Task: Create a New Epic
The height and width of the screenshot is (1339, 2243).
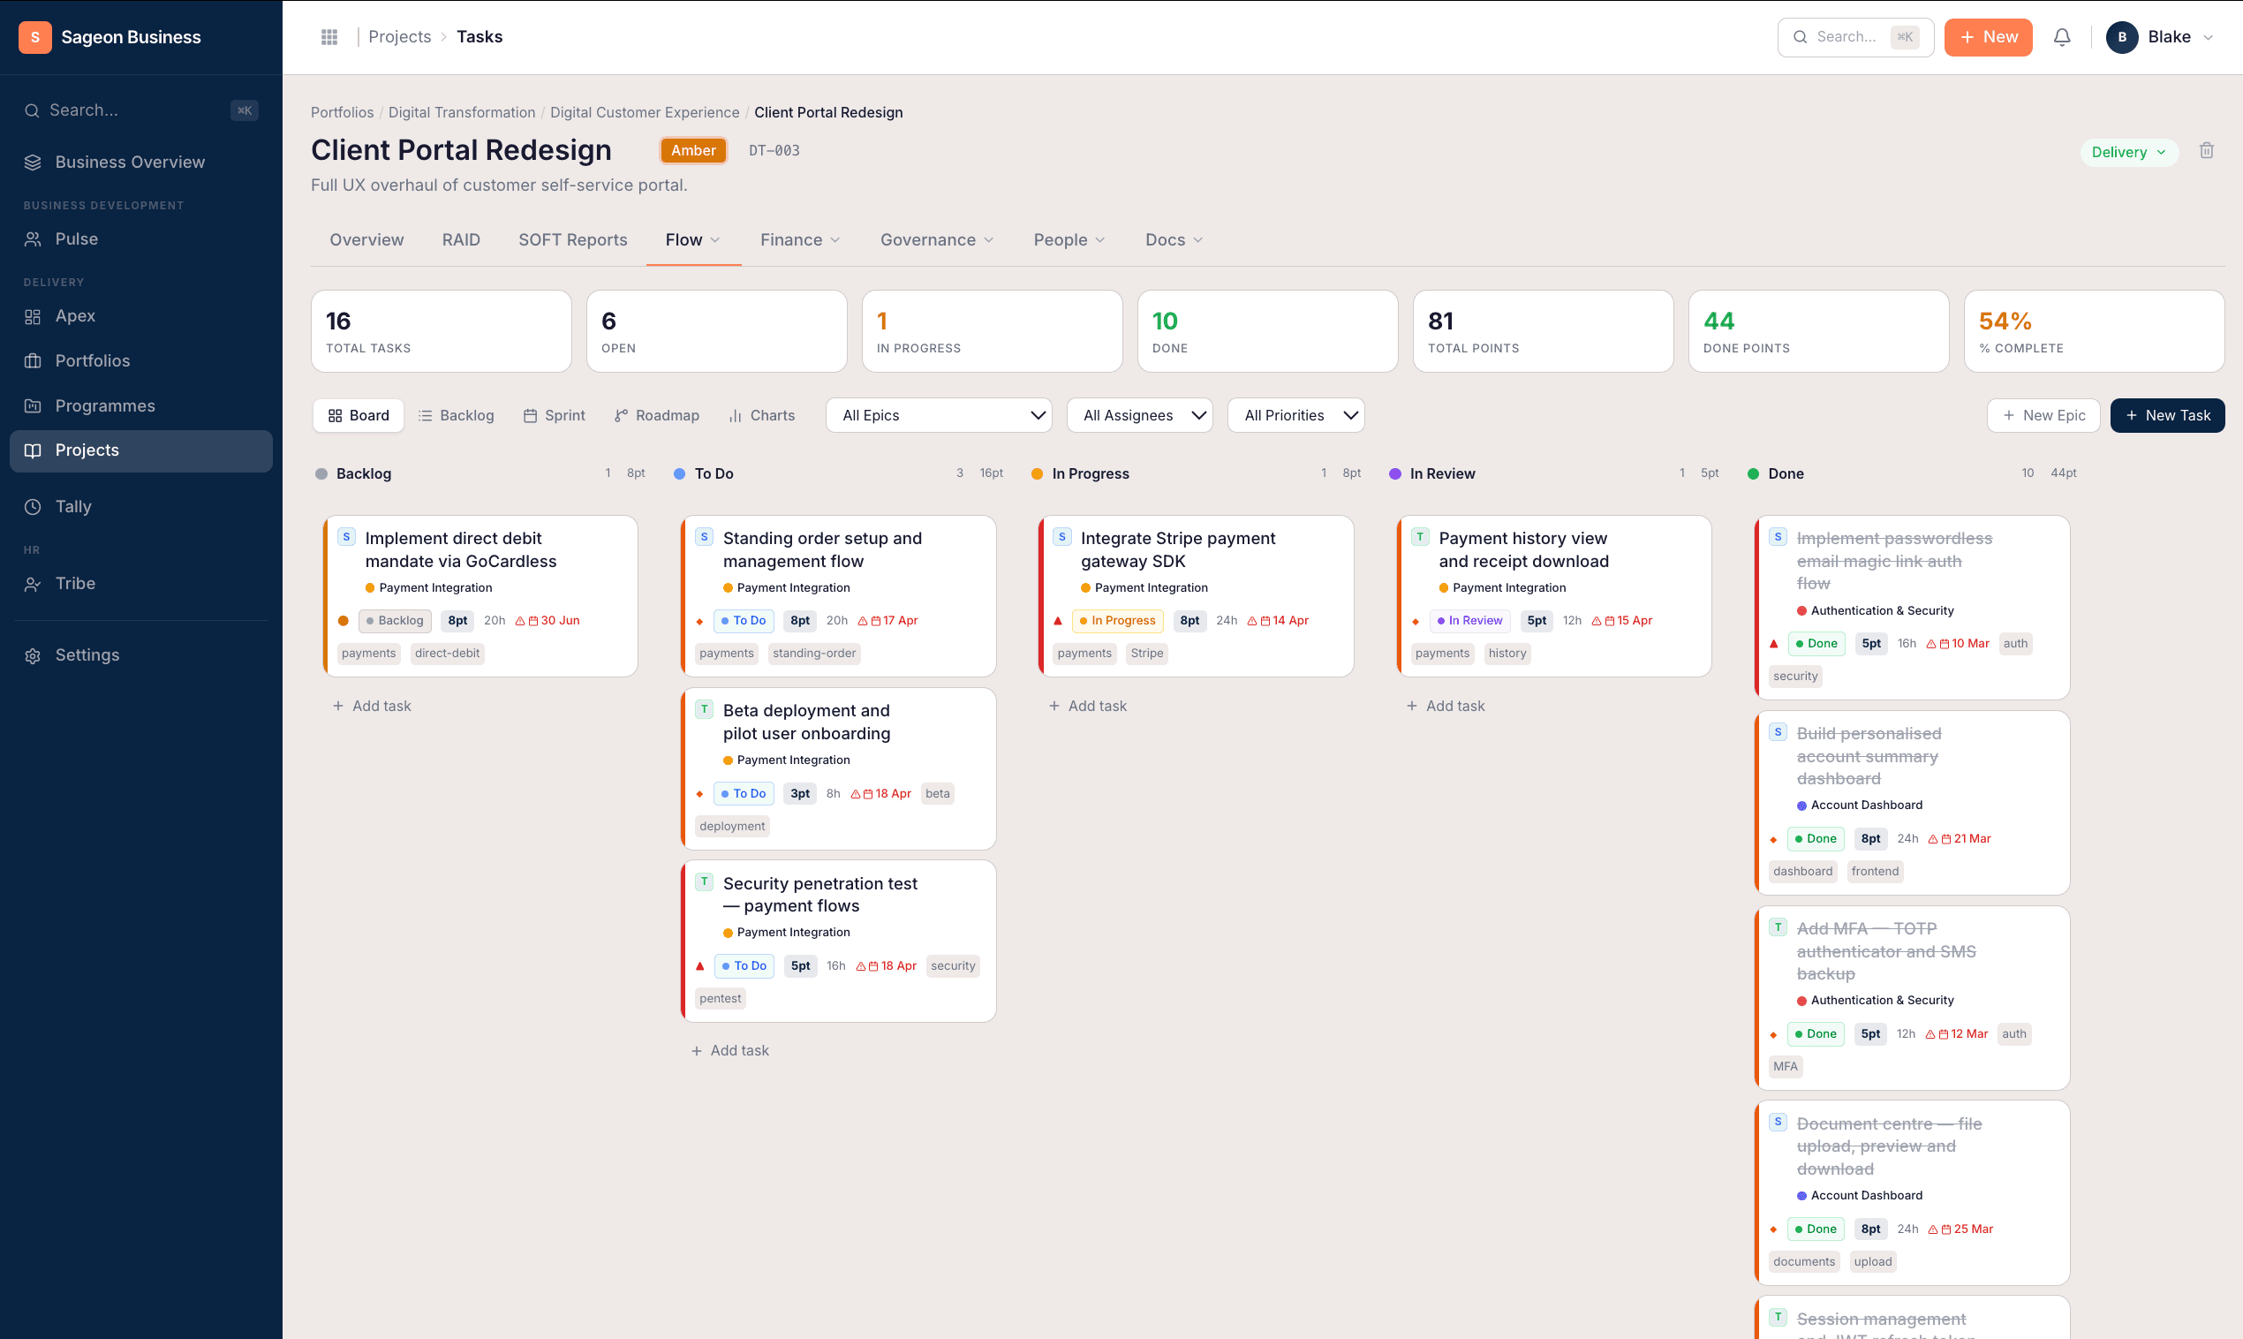Action: point(2043,416)
